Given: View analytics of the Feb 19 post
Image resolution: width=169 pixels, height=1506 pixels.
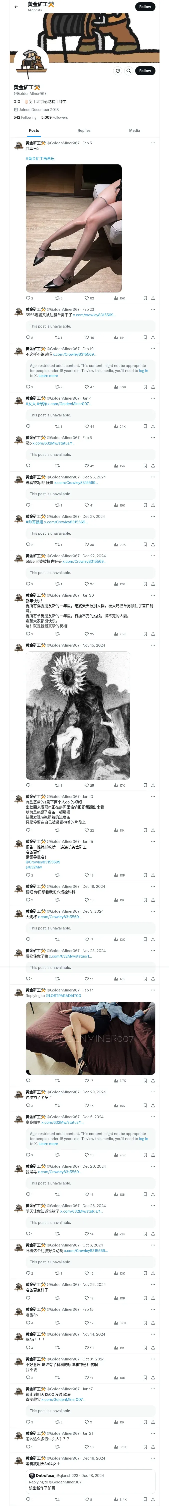Looking at the screenshot, I should pos(120,387).
